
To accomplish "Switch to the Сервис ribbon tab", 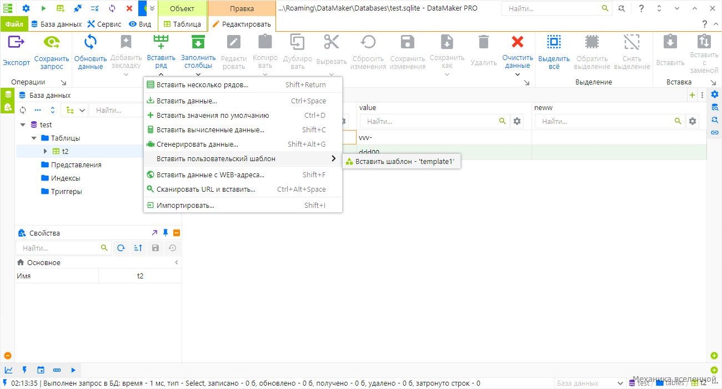I will 104,24.
